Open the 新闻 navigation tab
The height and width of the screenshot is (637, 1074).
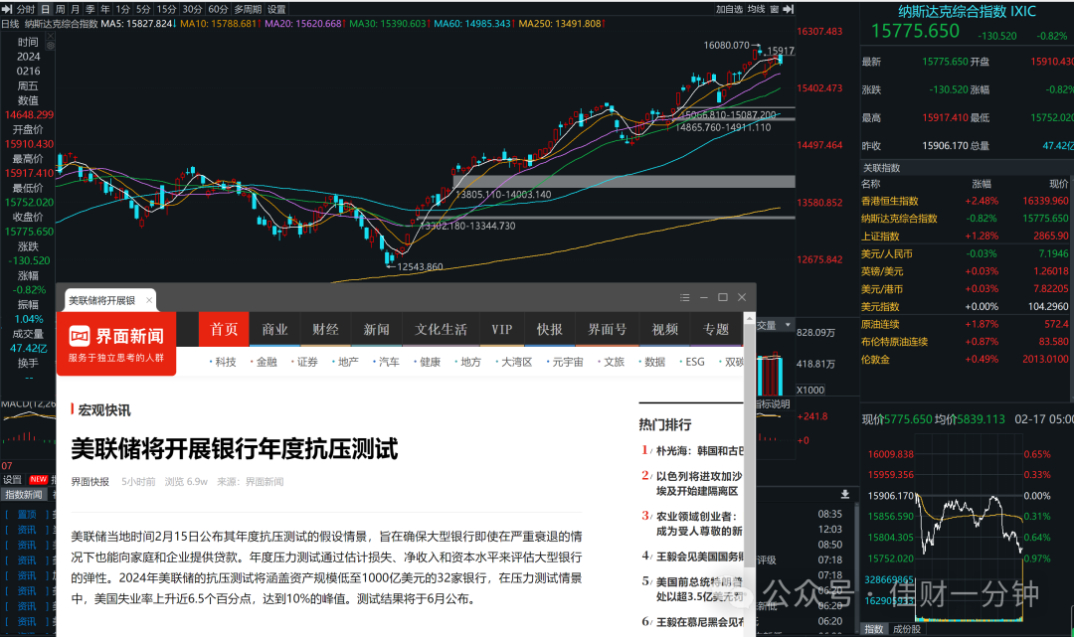[376, 329]
